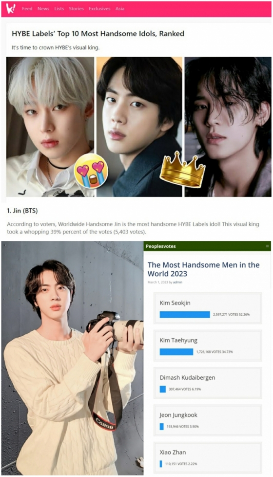The image size is (273, 477).
Task: Go to the News section
Action: [43, 9]
